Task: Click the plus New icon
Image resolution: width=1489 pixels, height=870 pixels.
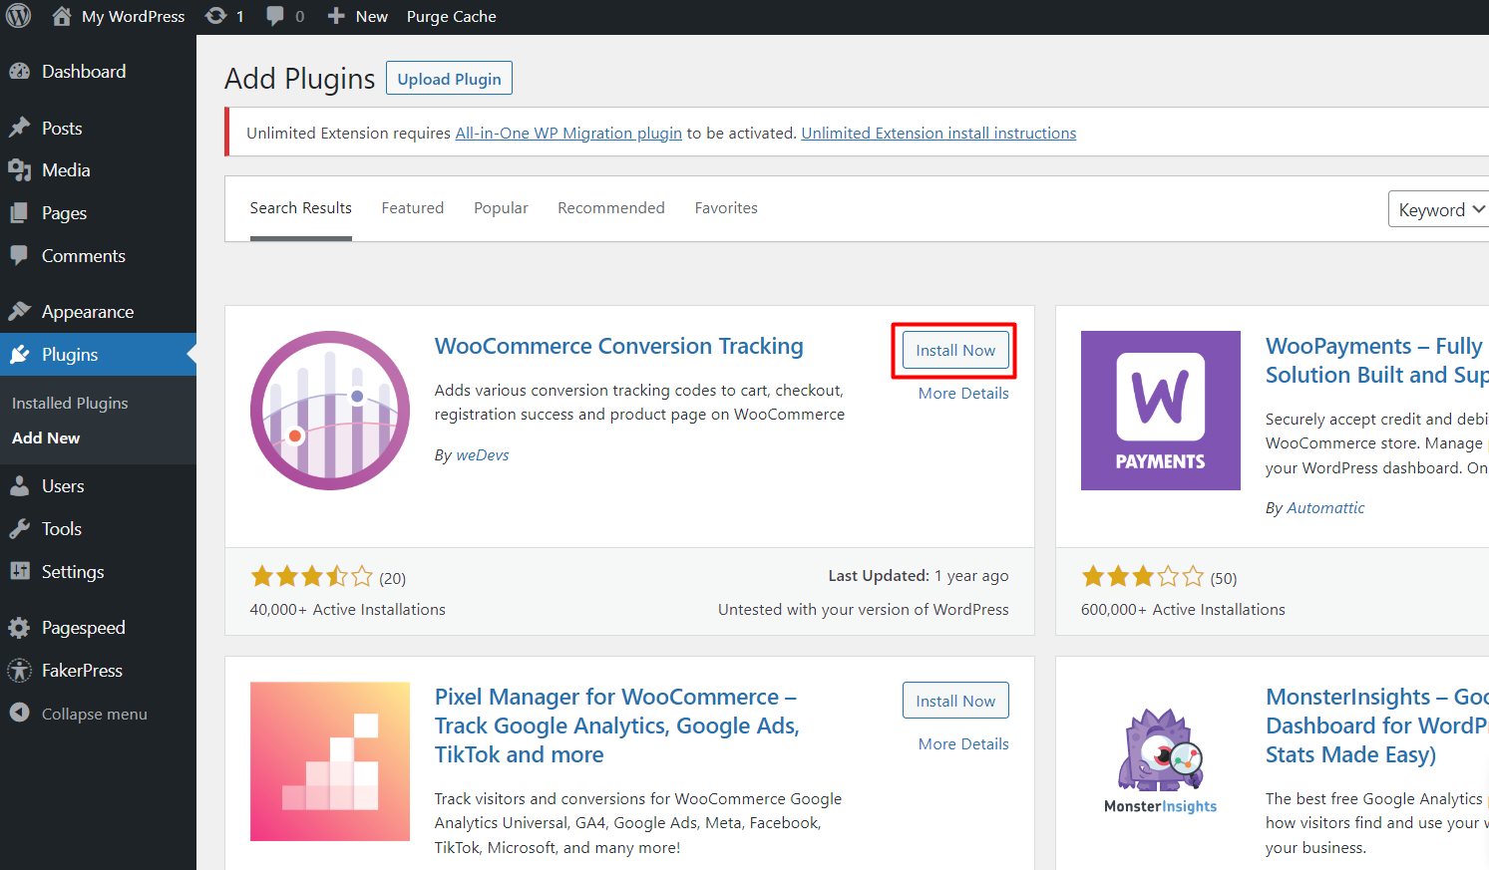Action: coord(336,16)
